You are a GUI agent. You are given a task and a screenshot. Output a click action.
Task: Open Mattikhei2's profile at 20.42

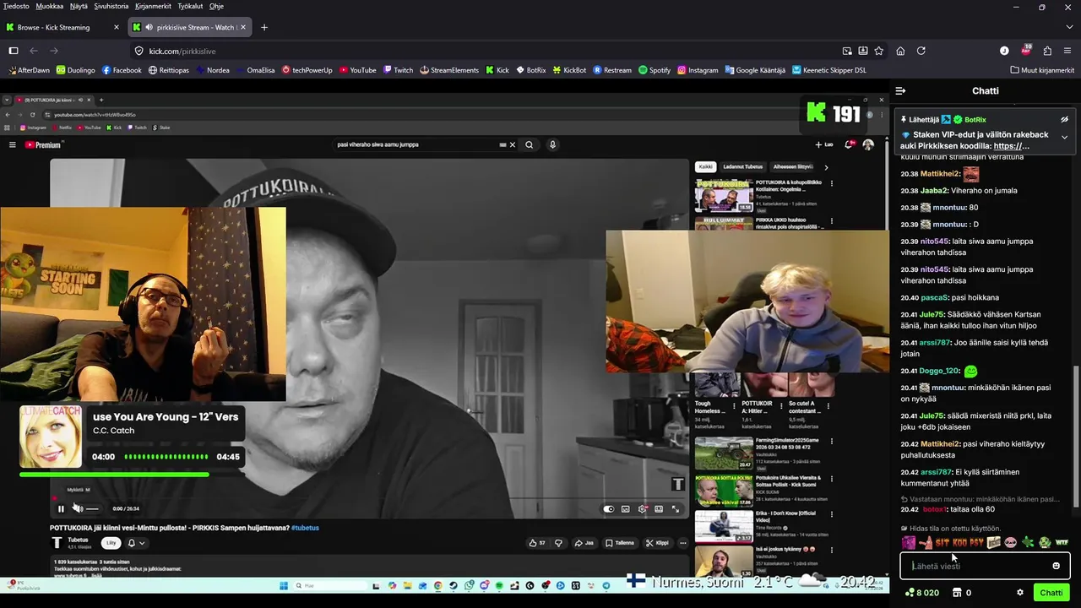940,444
